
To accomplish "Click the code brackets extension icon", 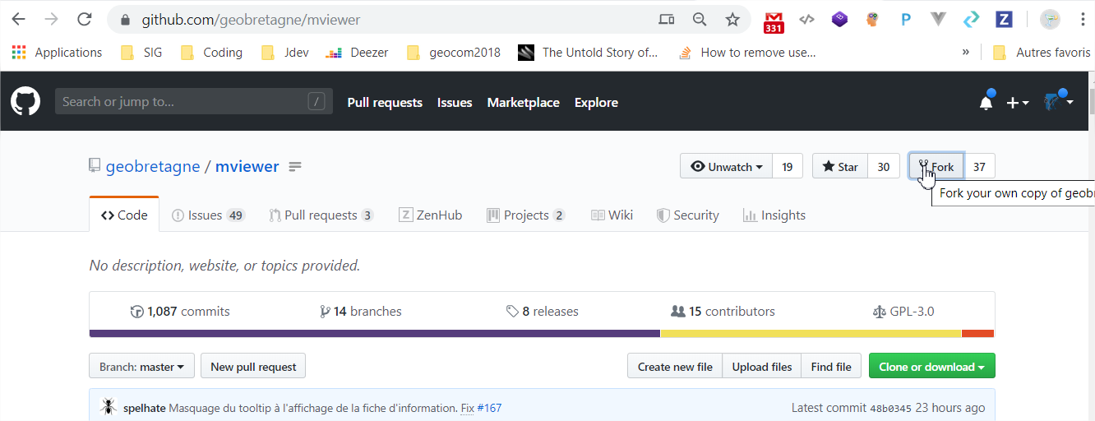I will click(806, 19).
